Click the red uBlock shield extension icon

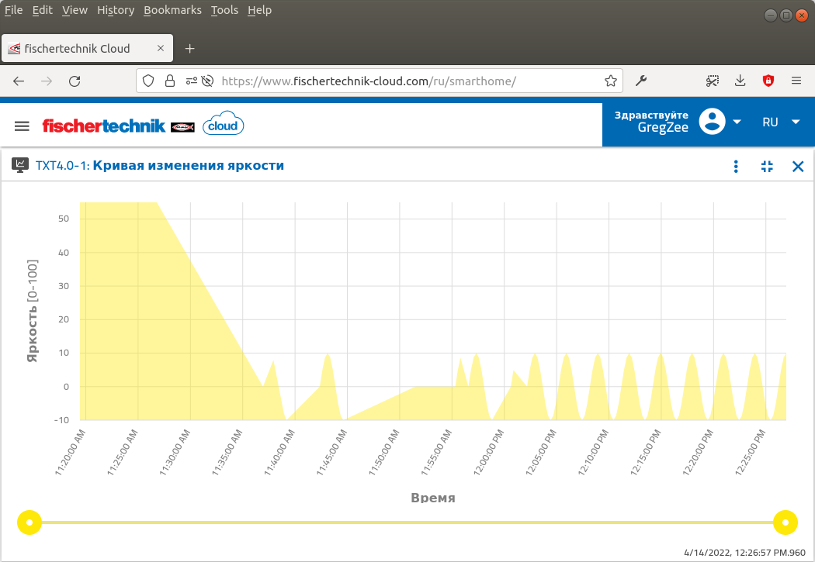click(x=768, y=81)
